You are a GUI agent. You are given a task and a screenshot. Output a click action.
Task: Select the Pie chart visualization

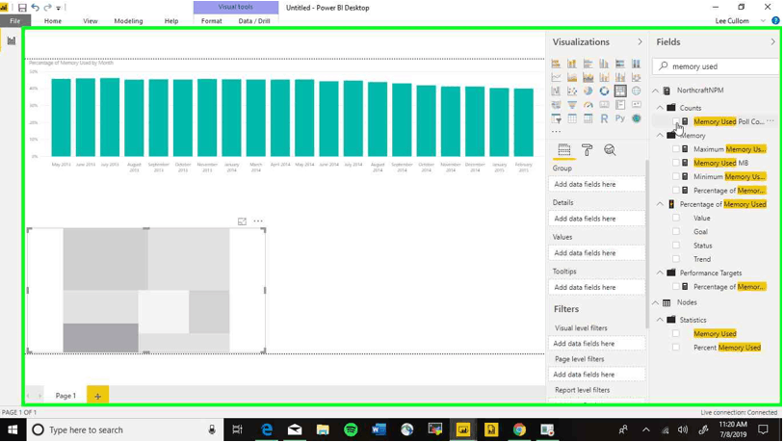(588, 91)
